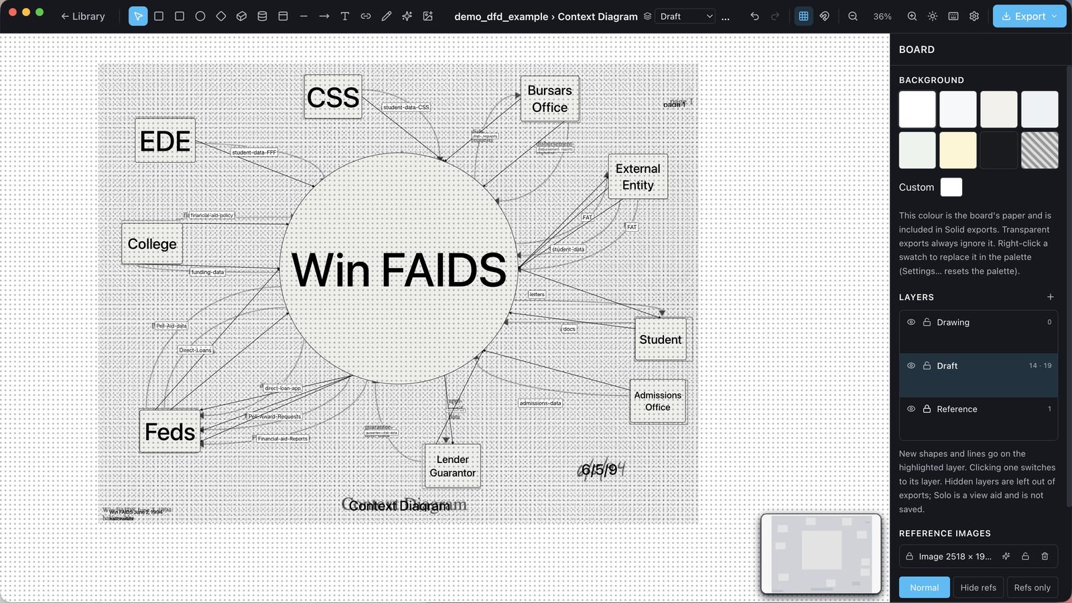Open the Export options chevron
The width and height of the screenshot is (1072, 603).
coord(1055,16)
